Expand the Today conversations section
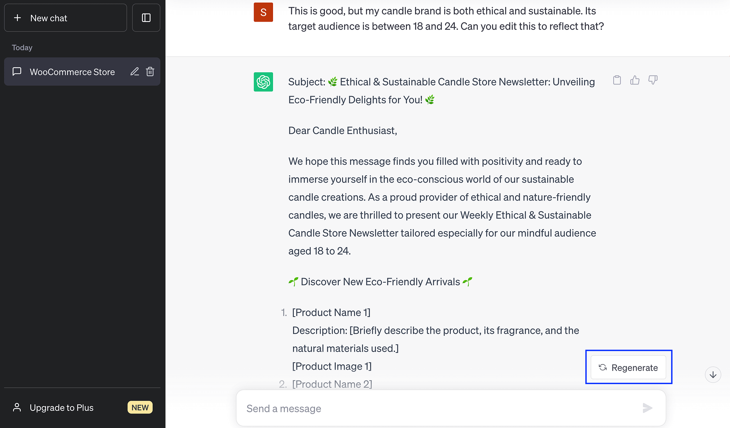This screenshot has width=730, height=428. (22, 47)
